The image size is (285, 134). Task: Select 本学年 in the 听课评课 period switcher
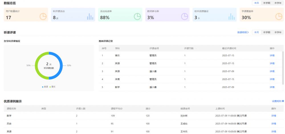pos(278,32)
